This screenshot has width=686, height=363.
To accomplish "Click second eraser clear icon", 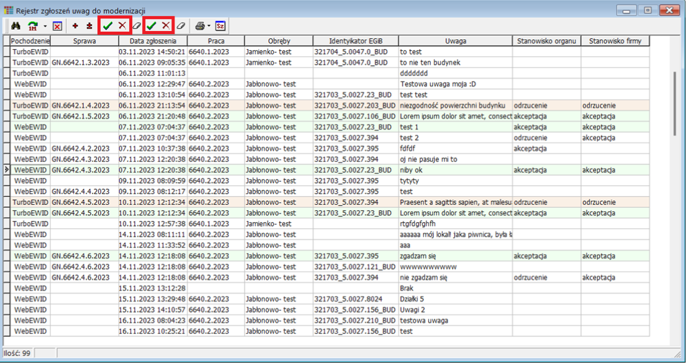I will (181, 26).
